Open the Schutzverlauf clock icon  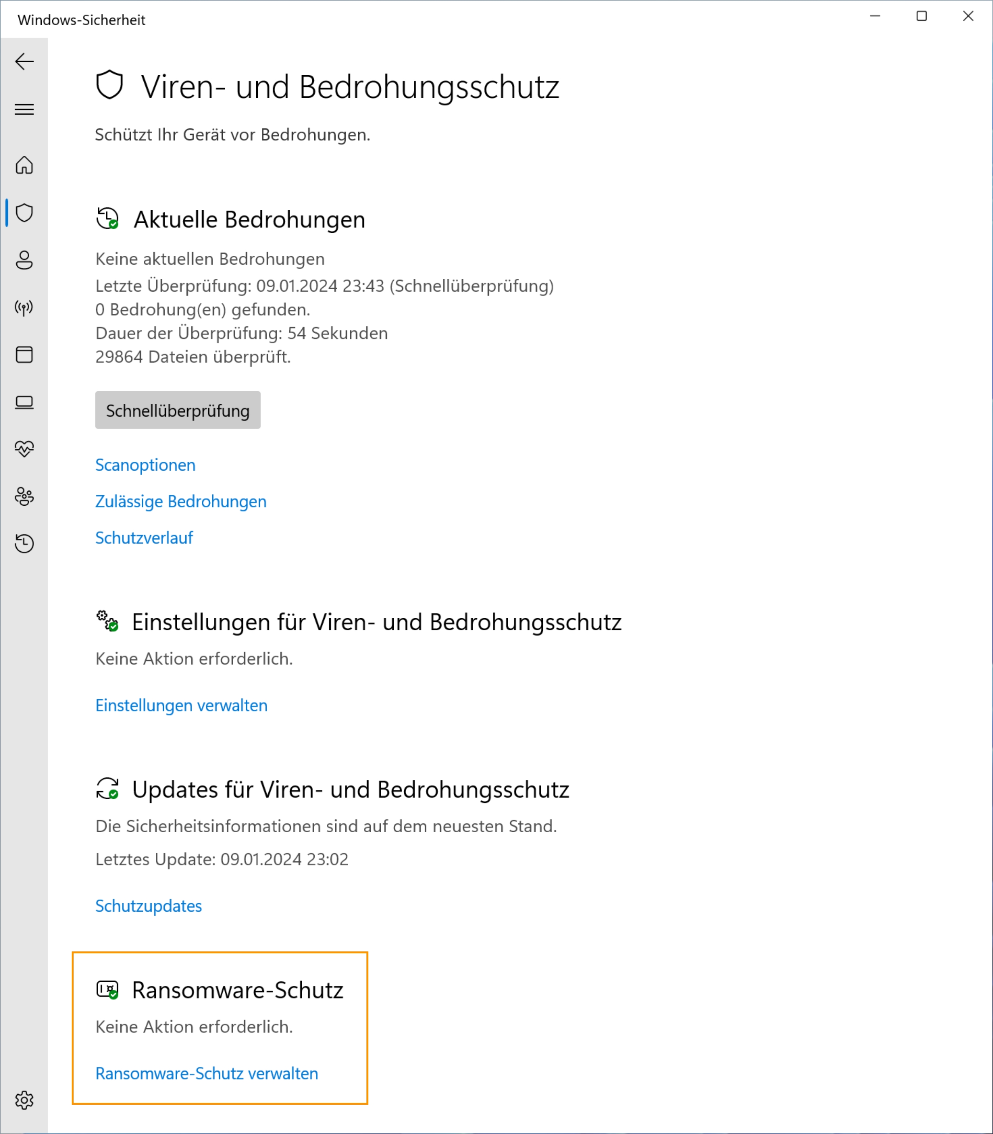point(25,544)
